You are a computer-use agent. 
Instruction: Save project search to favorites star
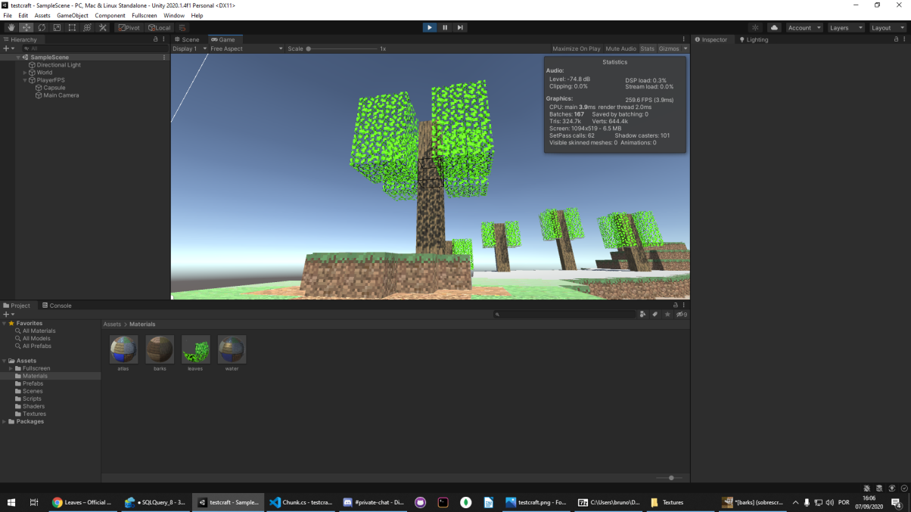coord(667,314)
